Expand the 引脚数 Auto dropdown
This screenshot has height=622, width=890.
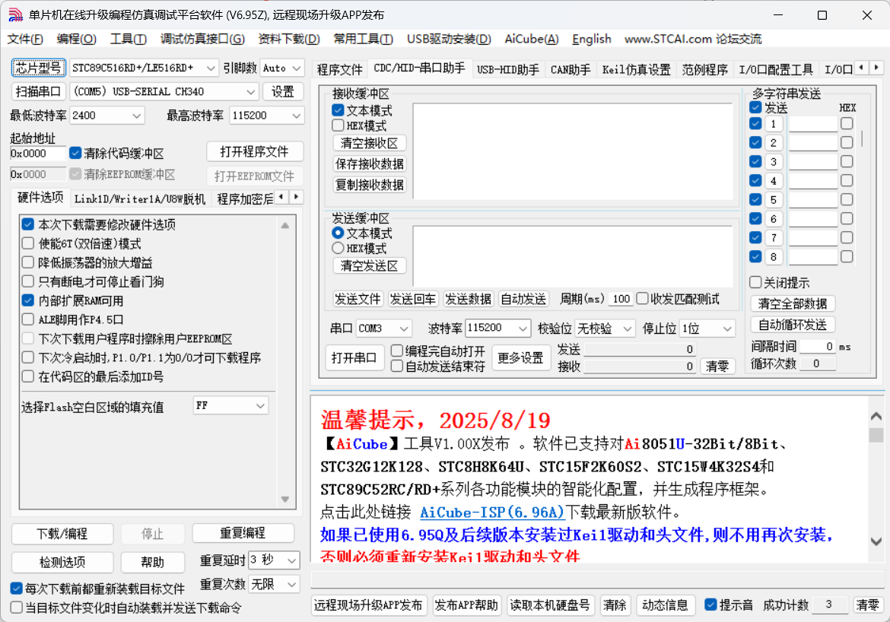pos(283,68)
